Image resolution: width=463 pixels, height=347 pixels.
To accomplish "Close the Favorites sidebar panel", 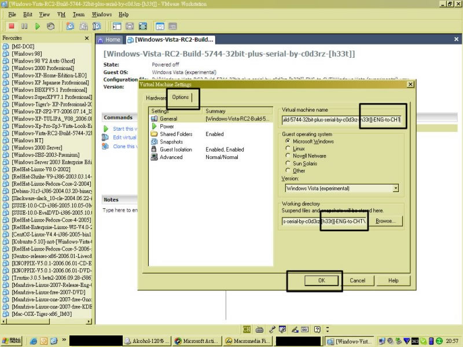I will tap(87, 38).
